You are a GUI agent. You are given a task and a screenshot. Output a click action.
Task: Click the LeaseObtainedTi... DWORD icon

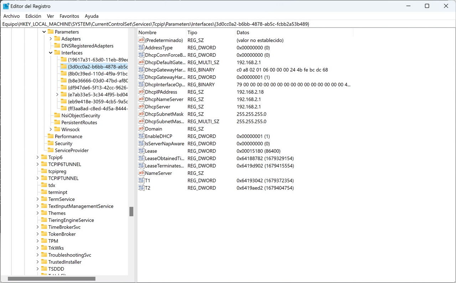tap(141, 158)
